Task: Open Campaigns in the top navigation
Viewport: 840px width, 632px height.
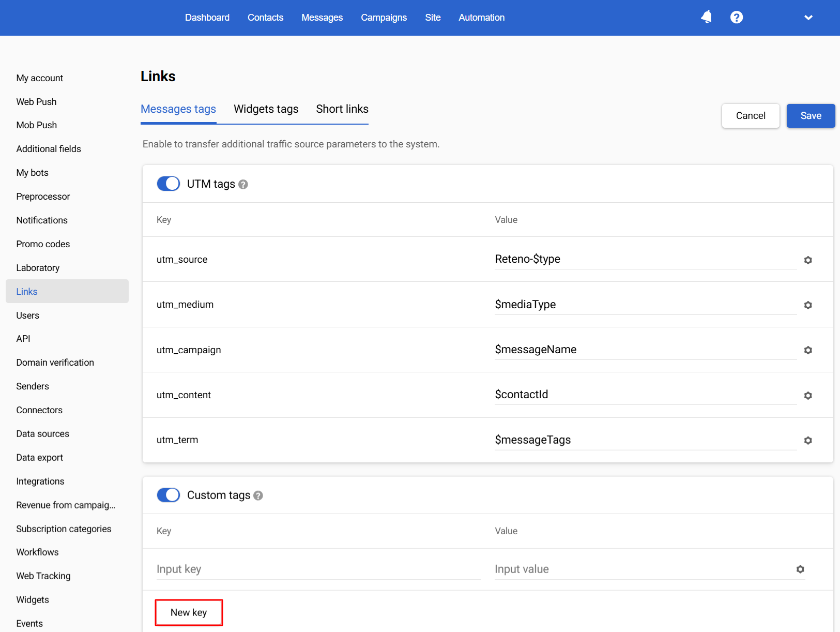Action: pos(384,18)
